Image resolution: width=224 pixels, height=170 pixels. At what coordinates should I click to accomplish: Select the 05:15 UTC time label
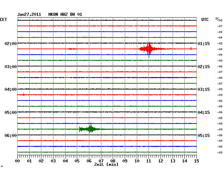coord(204,135)
